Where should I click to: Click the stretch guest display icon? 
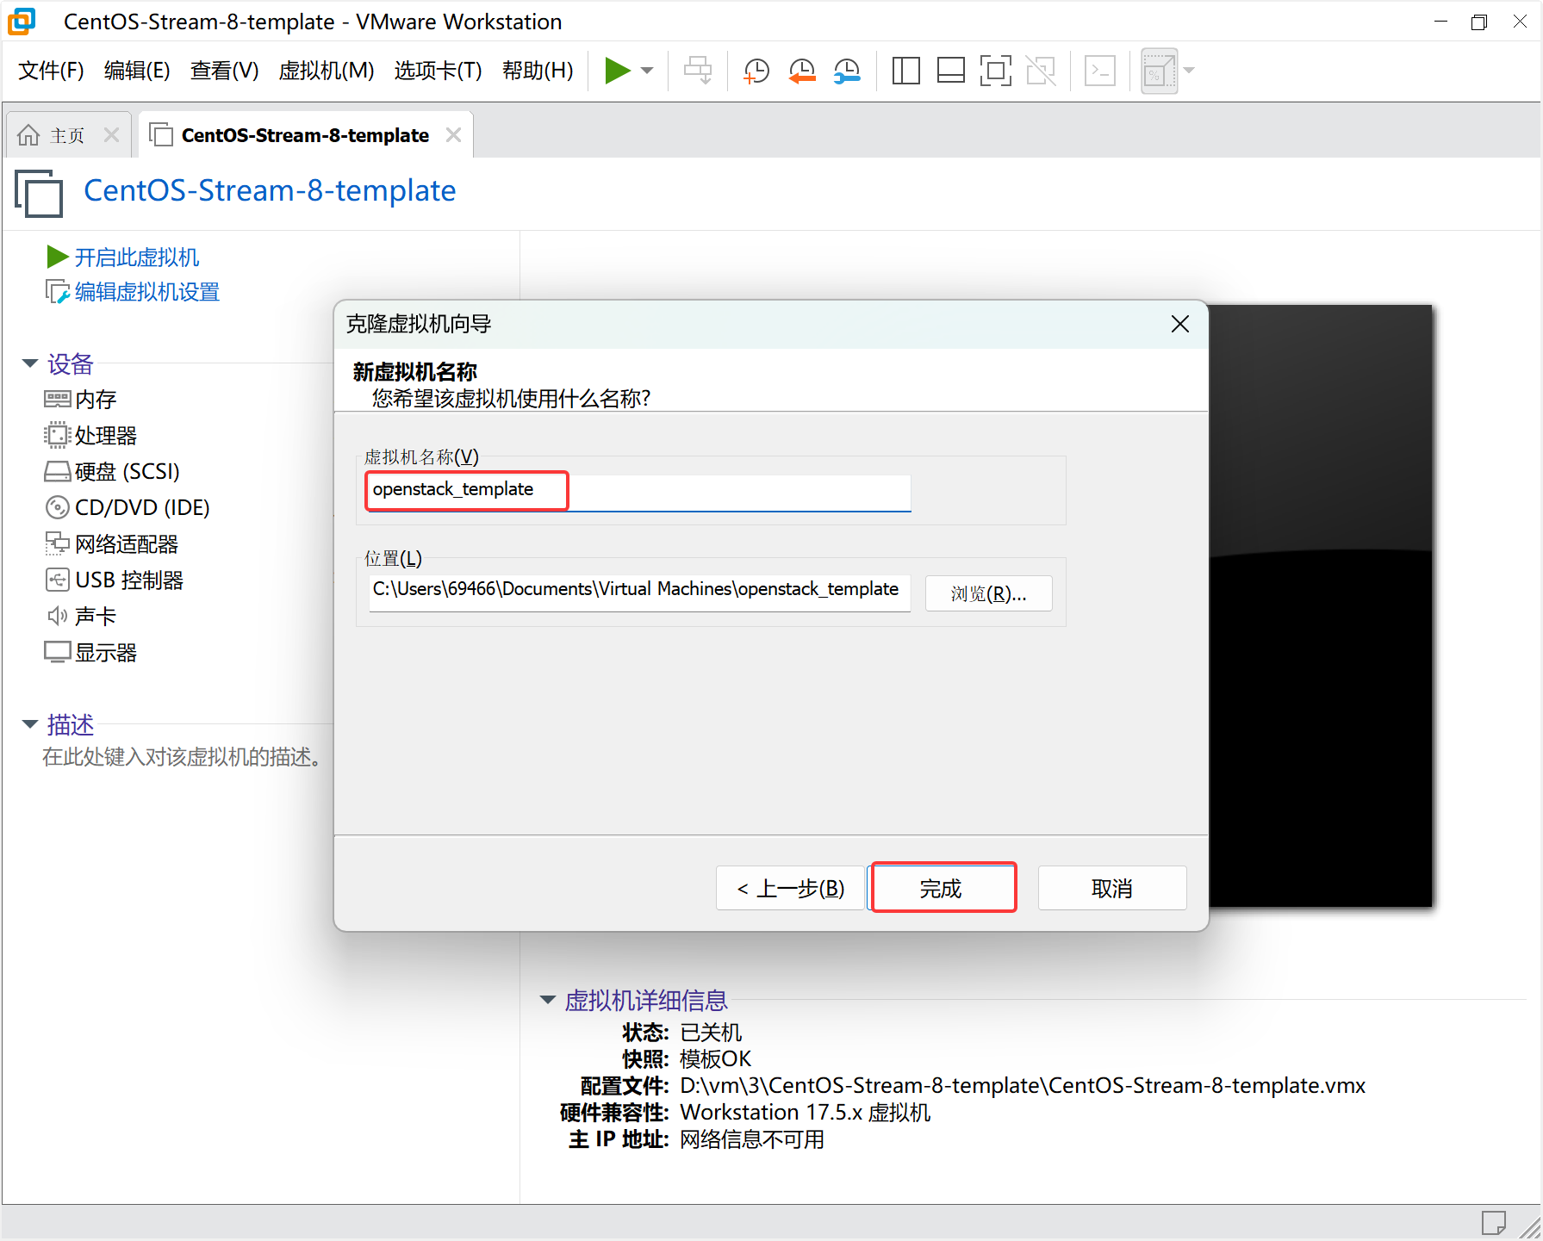[1159, 71]
